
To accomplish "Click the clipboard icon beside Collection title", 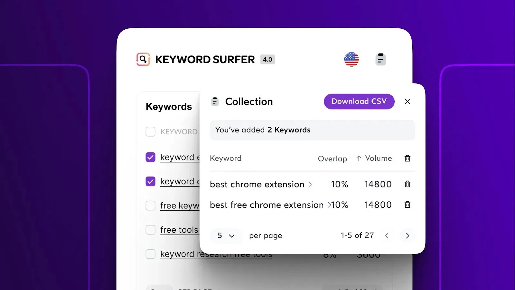I will click(x=215, y=101).
